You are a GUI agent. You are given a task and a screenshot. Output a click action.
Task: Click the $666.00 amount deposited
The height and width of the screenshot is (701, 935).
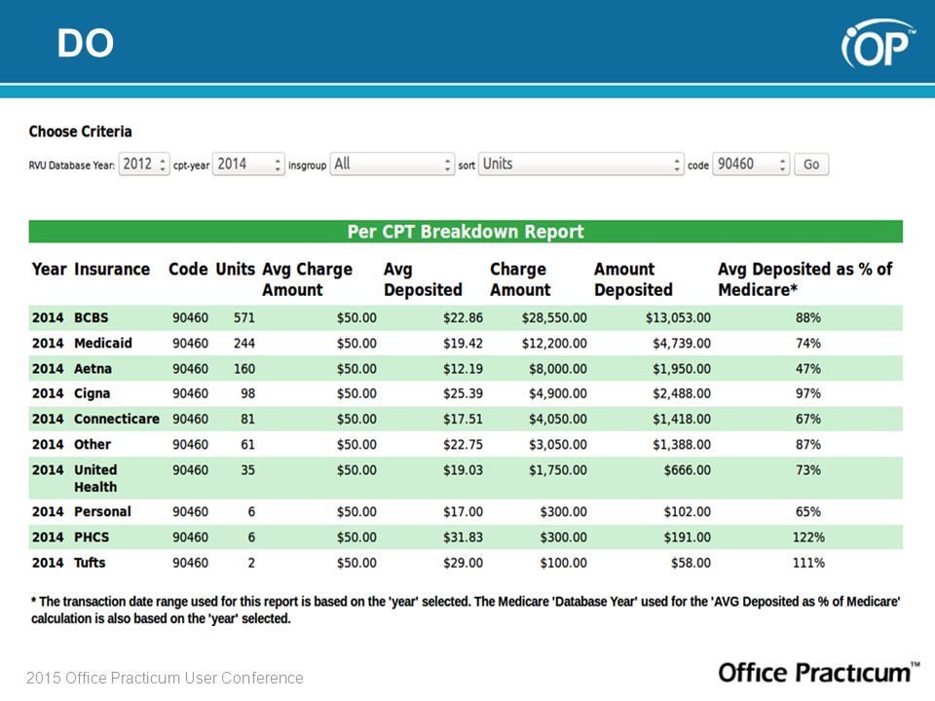tap(688, 470)
